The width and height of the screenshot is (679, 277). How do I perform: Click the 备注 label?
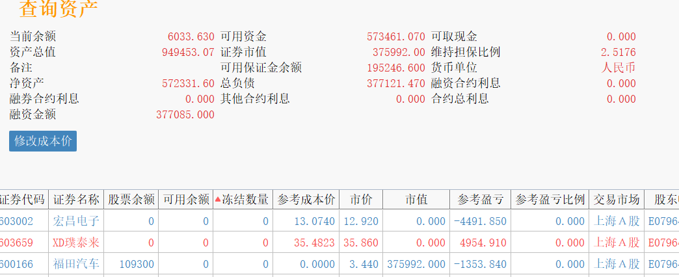pos(21,68)
